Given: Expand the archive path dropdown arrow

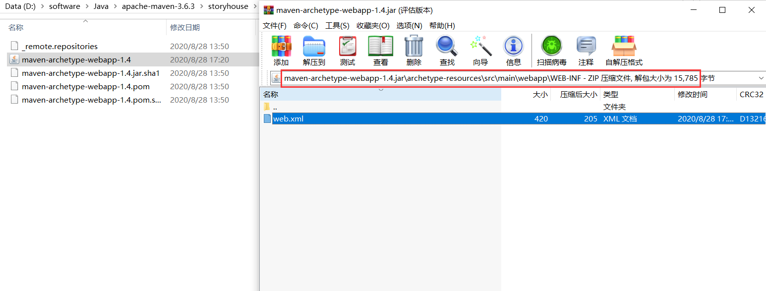Looking at the screenshot, I should click(x=761, y=78).
